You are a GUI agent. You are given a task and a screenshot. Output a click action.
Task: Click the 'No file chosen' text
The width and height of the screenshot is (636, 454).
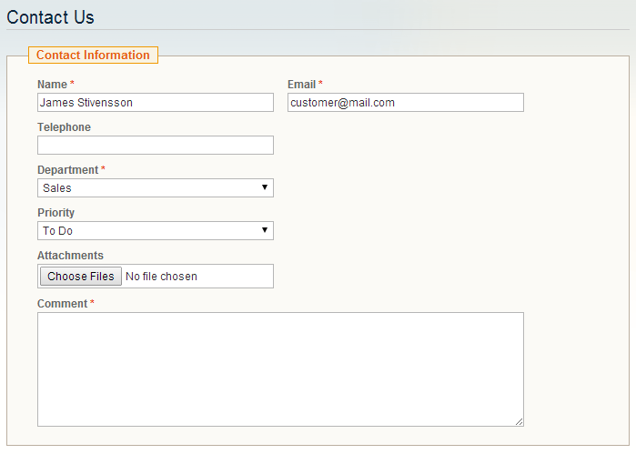point(161,277)
